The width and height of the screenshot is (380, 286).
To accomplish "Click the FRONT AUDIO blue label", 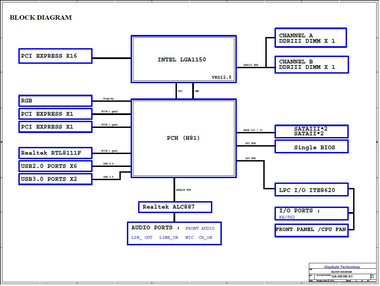I will tap(200, 228).
